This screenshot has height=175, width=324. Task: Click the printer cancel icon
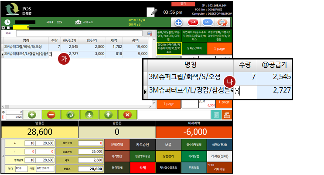pos(222,22)
